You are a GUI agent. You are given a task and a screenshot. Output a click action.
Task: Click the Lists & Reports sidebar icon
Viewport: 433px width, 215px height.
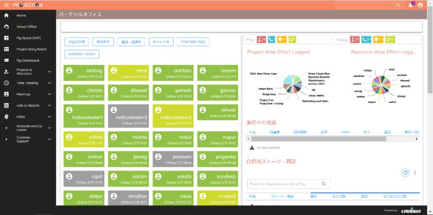(x=6, y=105)
